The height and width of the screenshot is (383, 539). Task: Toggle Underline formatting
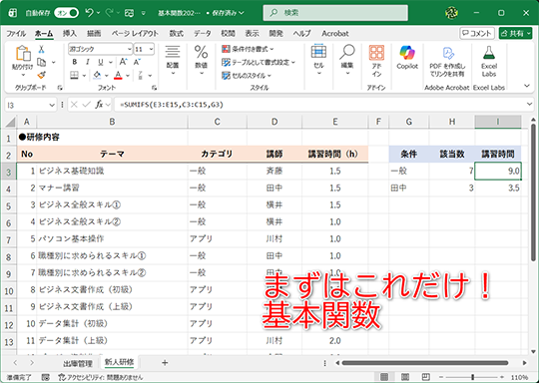(x=101, y=62)
